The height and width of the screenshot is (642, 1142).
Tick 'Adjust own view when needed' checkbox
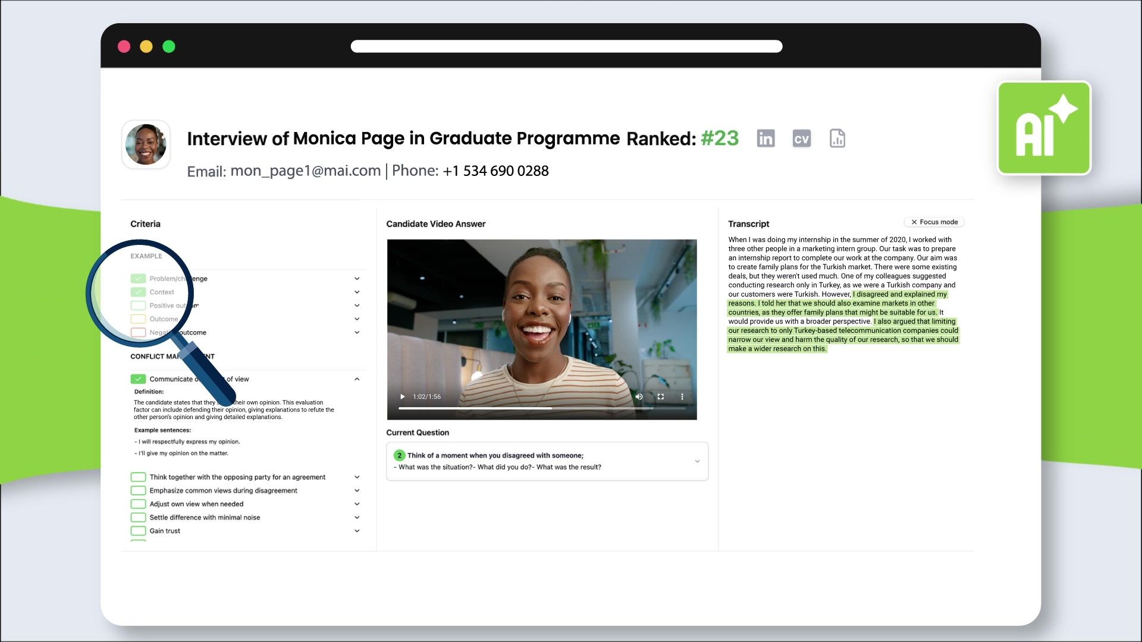coord(138,504)
